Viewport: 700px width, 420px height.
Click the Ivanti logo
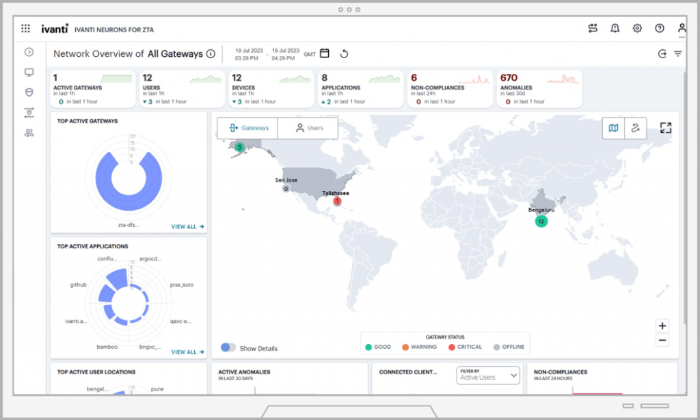55,29
